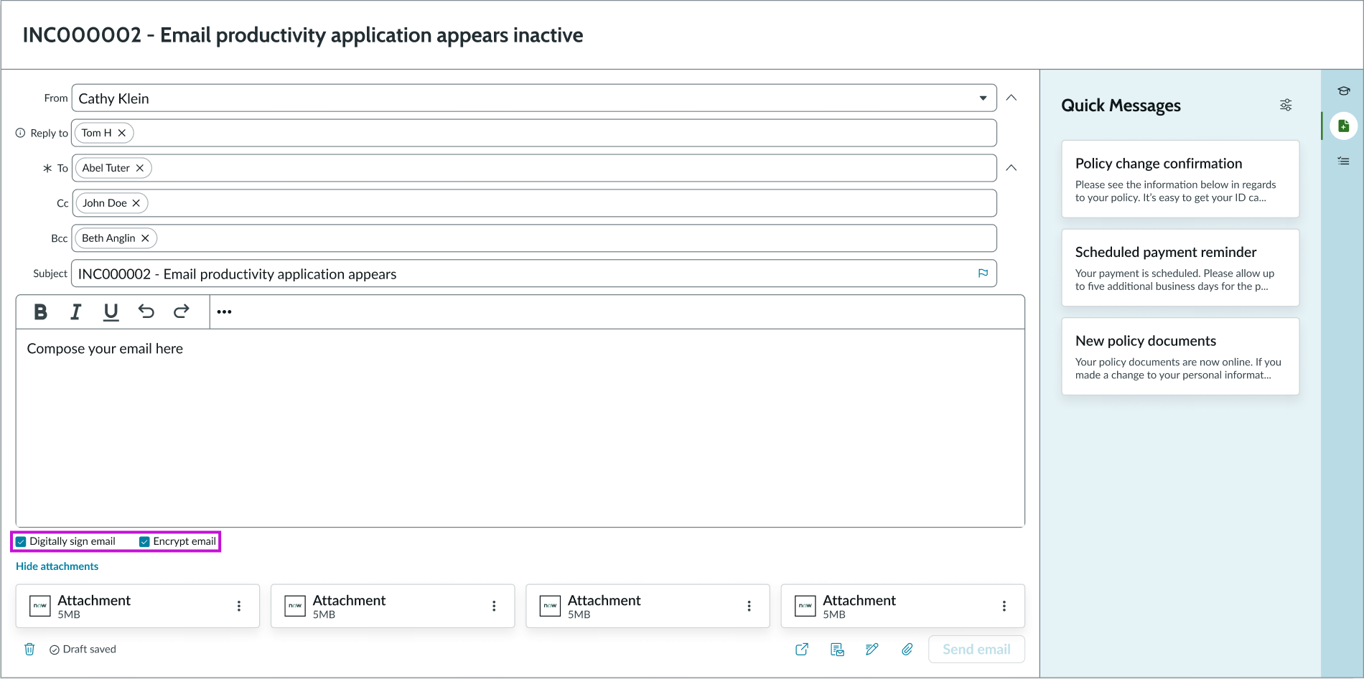Select the graduation cap icon in the sidebar
The width and height of the screenshot is (1364, 679).
pyautogui.click(x=1343, y=91)
